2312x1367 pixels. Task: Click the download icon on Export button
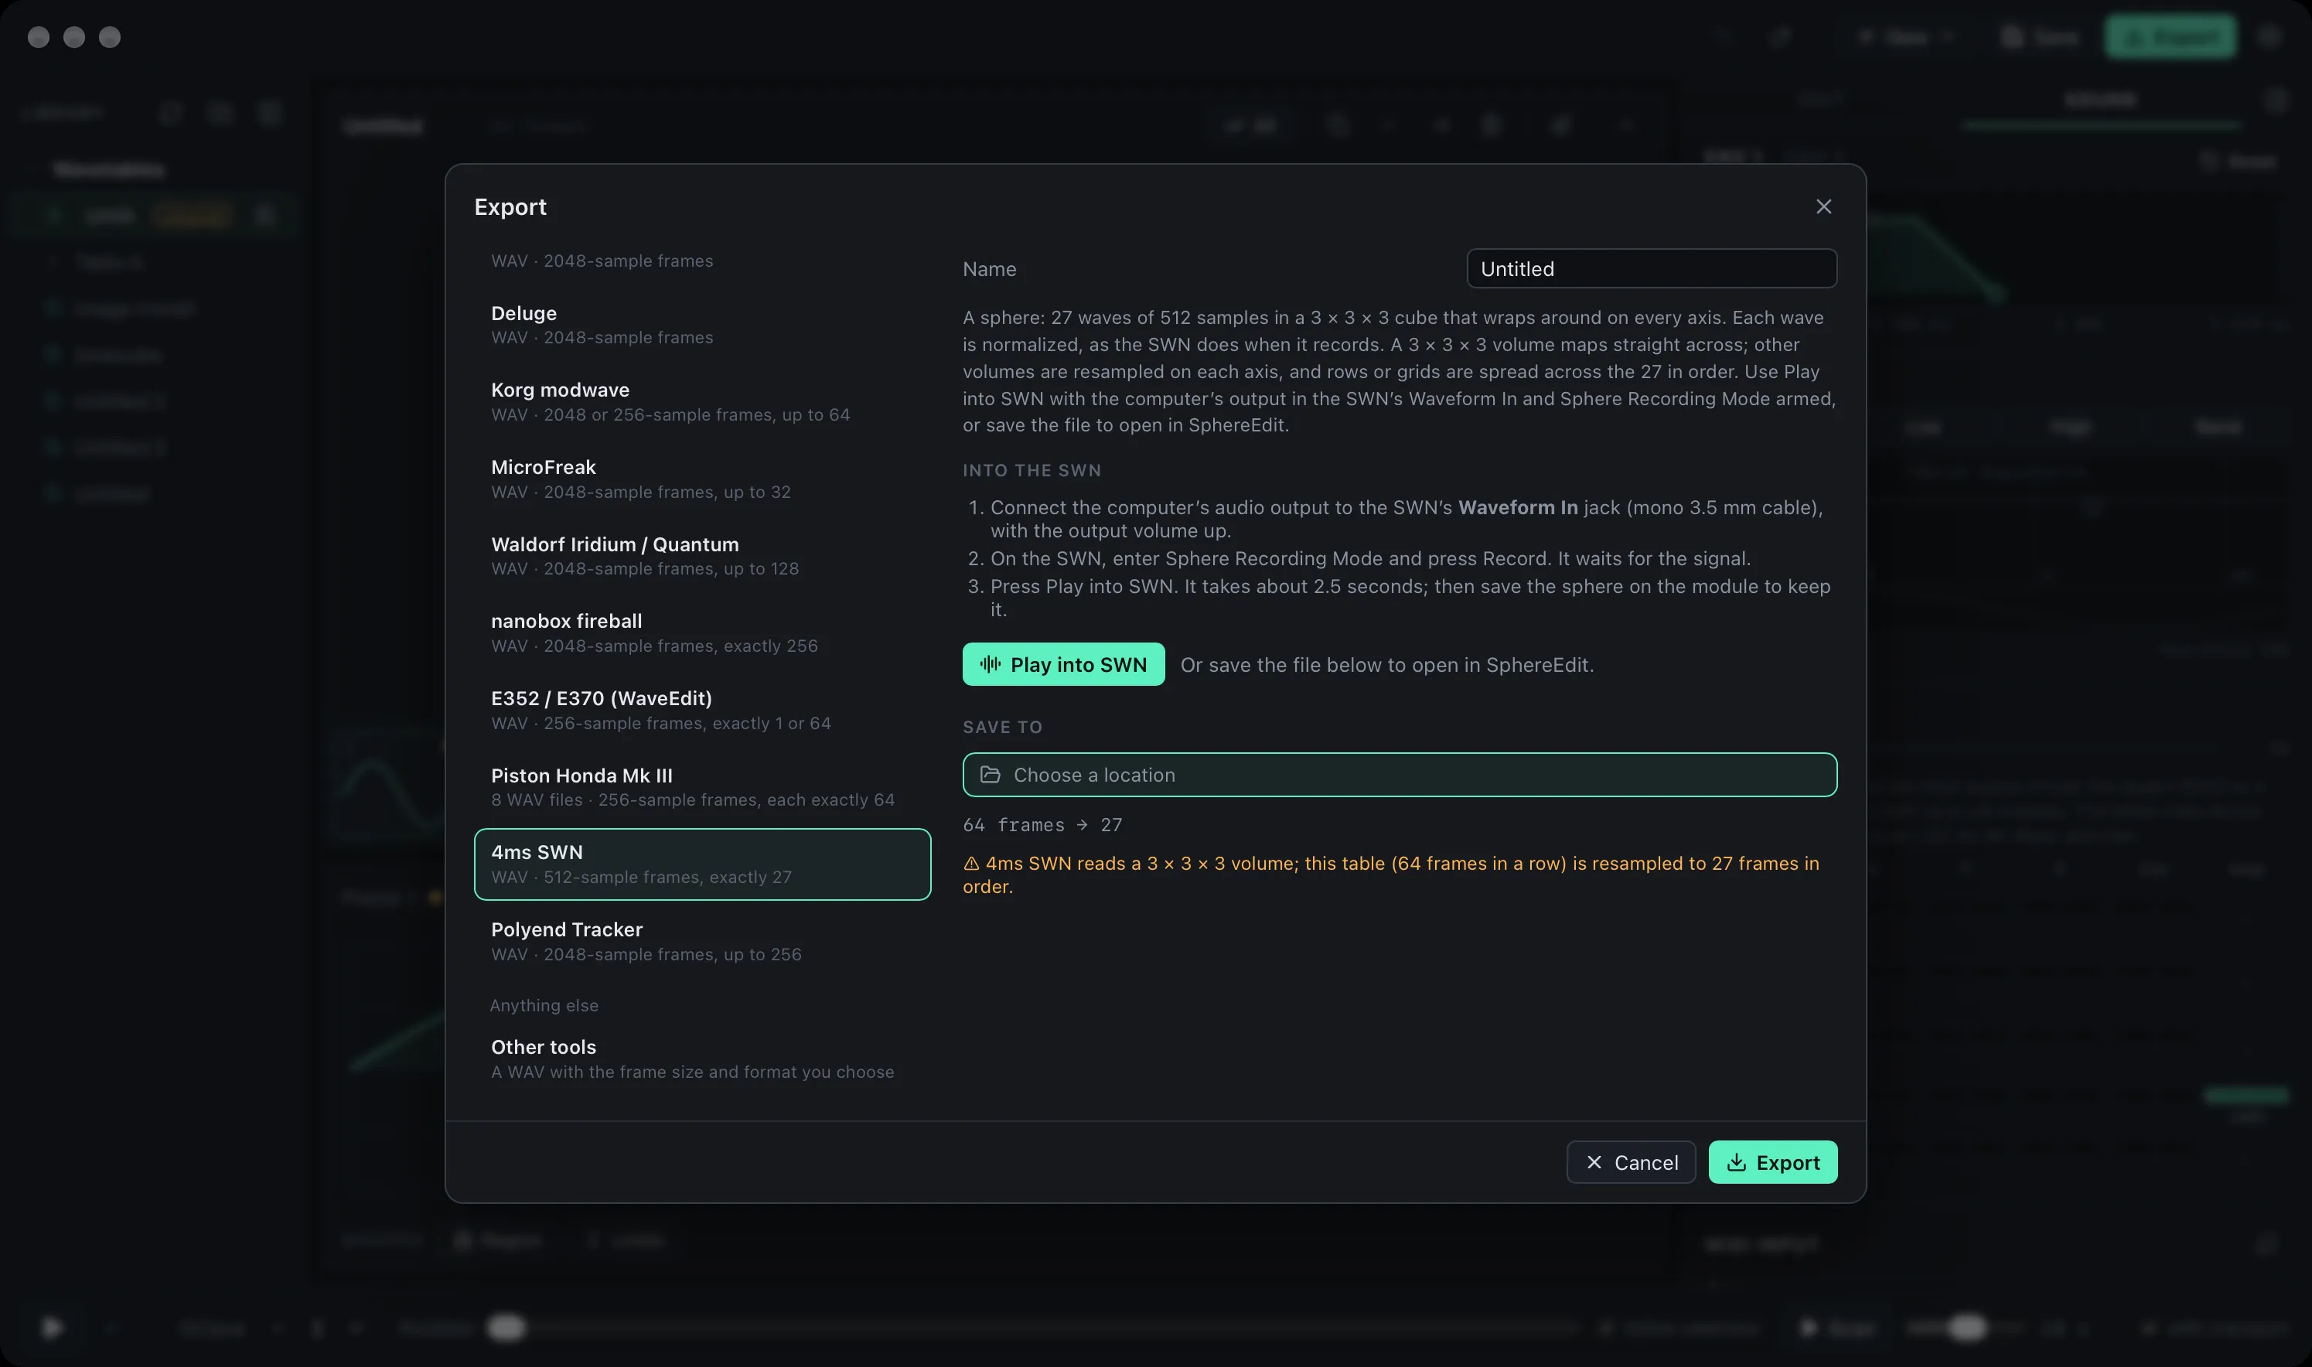[1736, 1163]
